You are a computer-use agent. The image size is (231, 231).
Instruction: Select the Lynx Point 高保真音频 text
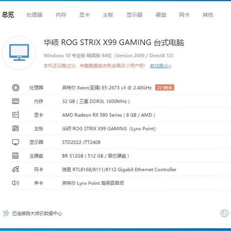93,183
